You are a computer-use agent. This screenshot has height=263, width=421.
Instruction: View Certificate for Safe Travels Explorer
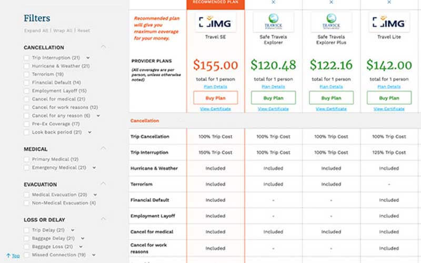[x=273, y=109]
